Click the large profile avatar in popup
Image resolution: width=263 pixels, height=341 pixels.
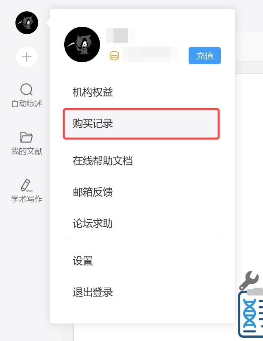[82, 45]
